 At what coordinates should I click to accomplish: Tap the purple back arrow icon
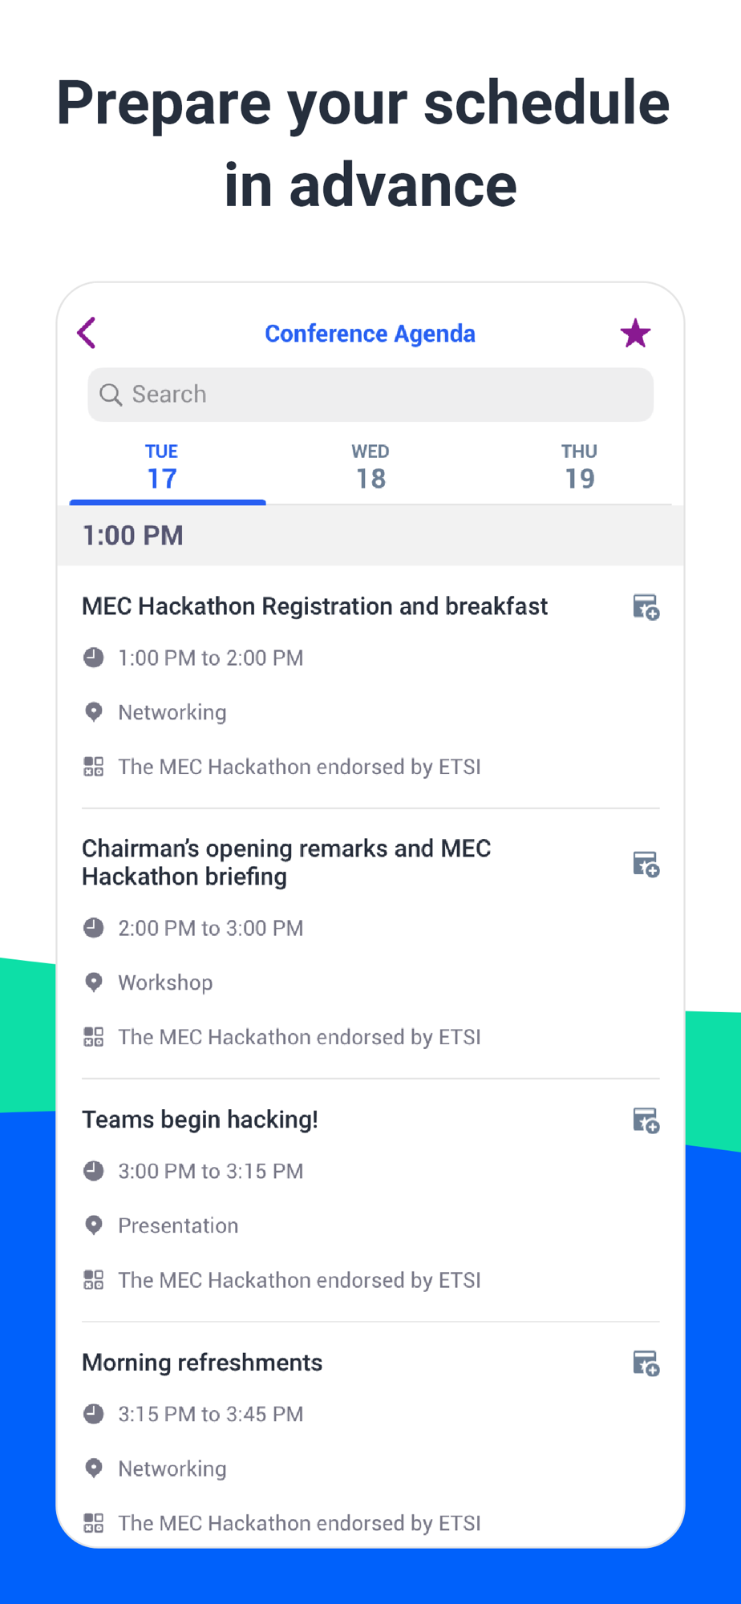click(x=87, y=333)
